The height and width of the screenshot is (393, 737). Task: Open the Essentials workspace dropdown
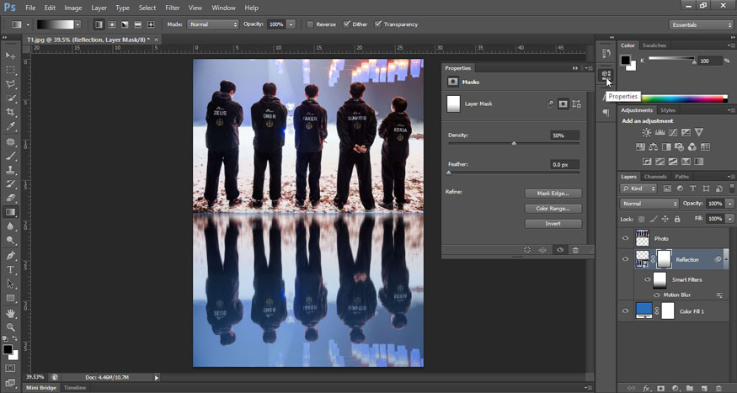coord(701,24)
